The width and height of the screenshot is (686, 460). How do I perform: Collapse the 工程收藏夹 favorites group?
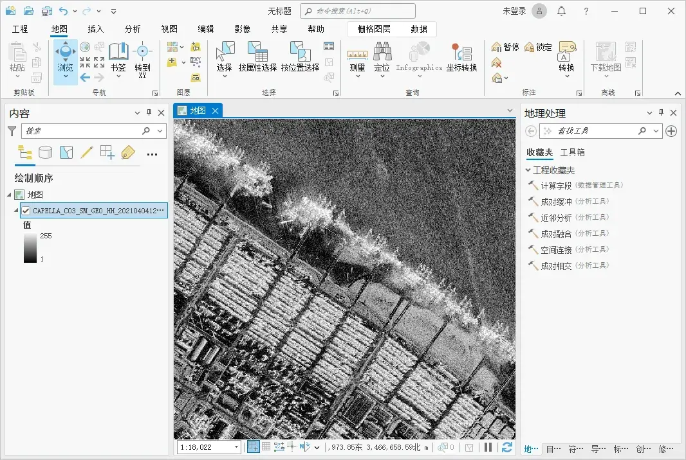[x=528, y=170]
